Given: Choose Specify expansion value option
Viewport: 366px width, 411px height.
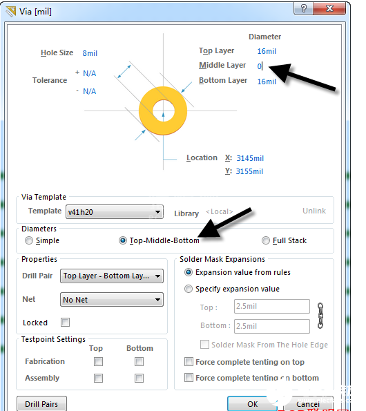Looking at the screenshot, I should point(189,289).
